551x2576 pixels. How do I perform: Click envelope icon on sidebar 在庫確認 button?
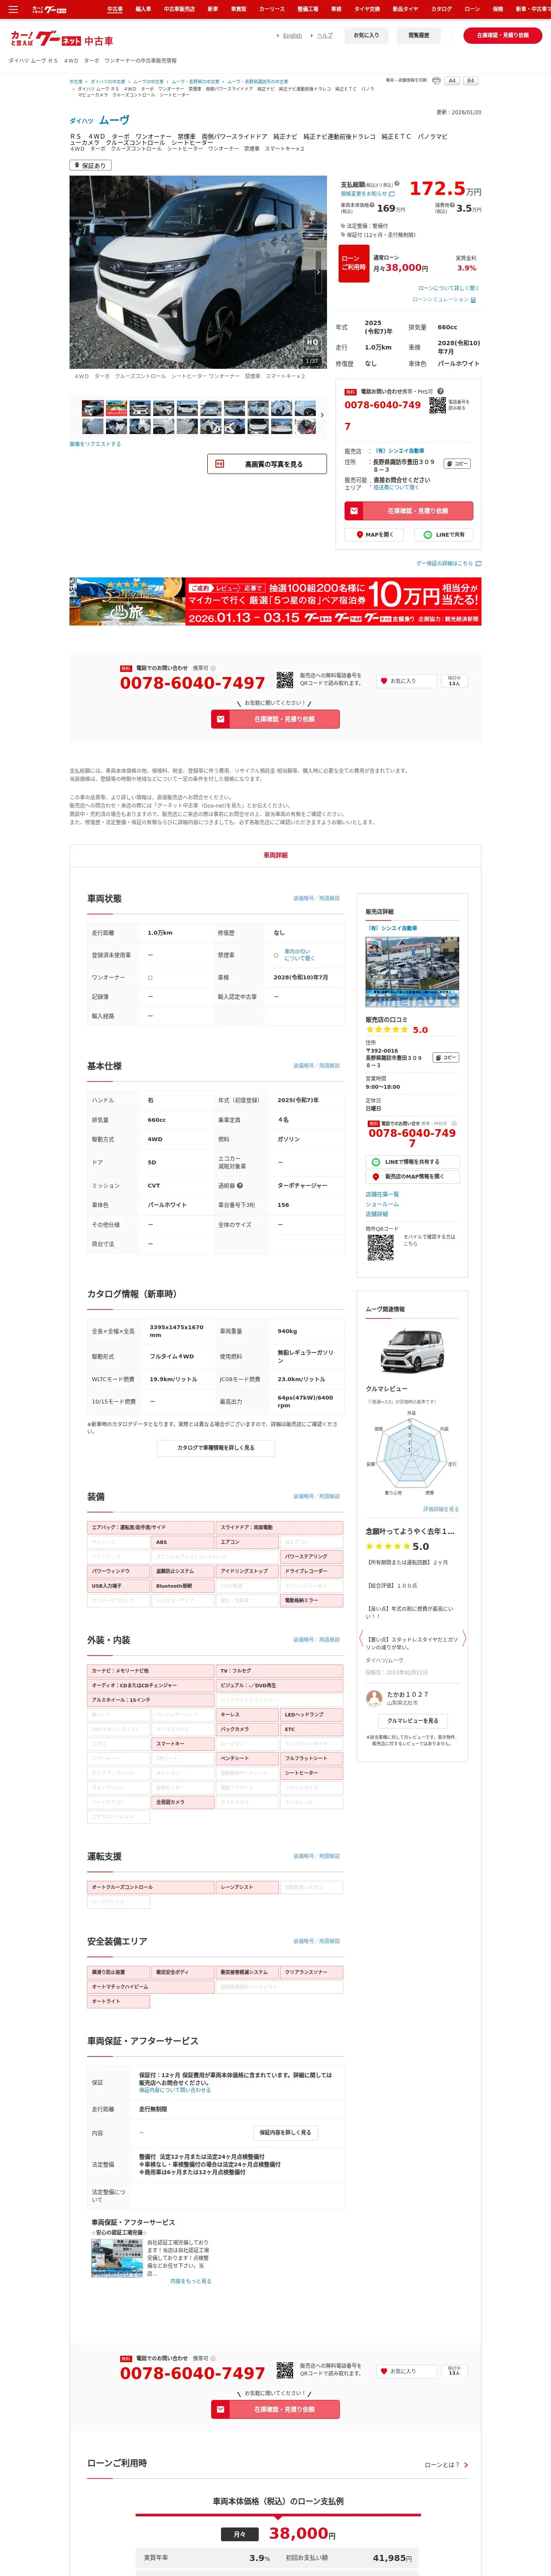point(353,510)
